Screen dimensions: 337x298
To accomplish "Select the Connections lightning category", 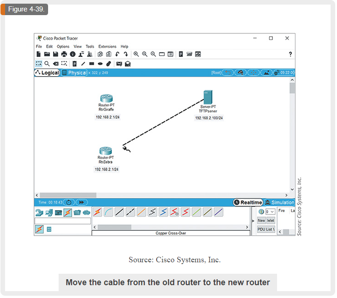I will 68,213.
